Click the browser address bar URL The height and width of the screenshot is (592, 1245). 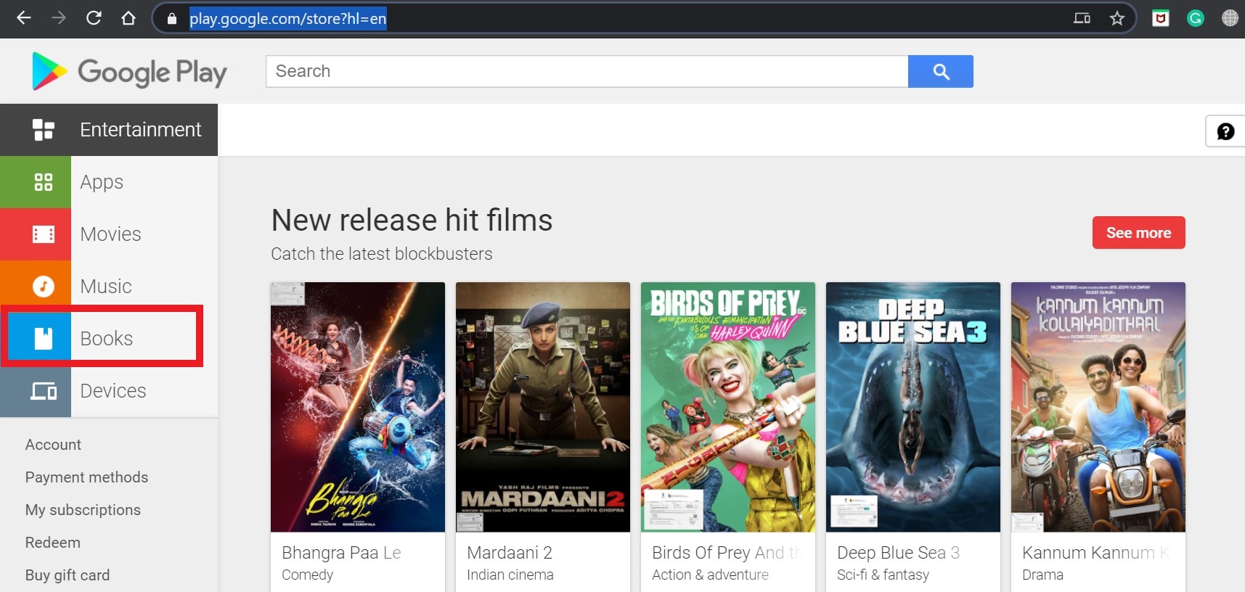click(x=287, y=19)
